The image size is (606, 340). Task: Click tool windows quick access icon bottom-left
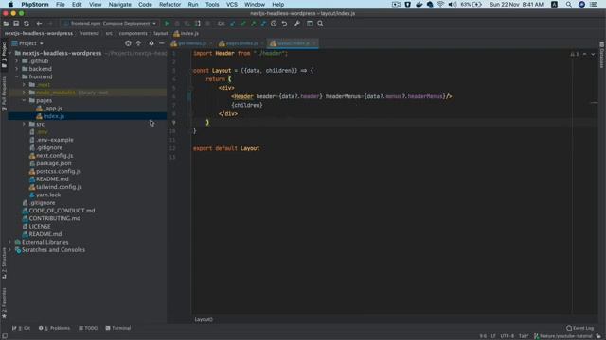(x=4, y=336)
